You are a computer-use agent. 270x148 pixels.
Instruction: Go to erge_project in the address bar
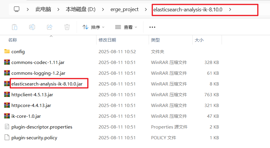[x=125, y=9]
